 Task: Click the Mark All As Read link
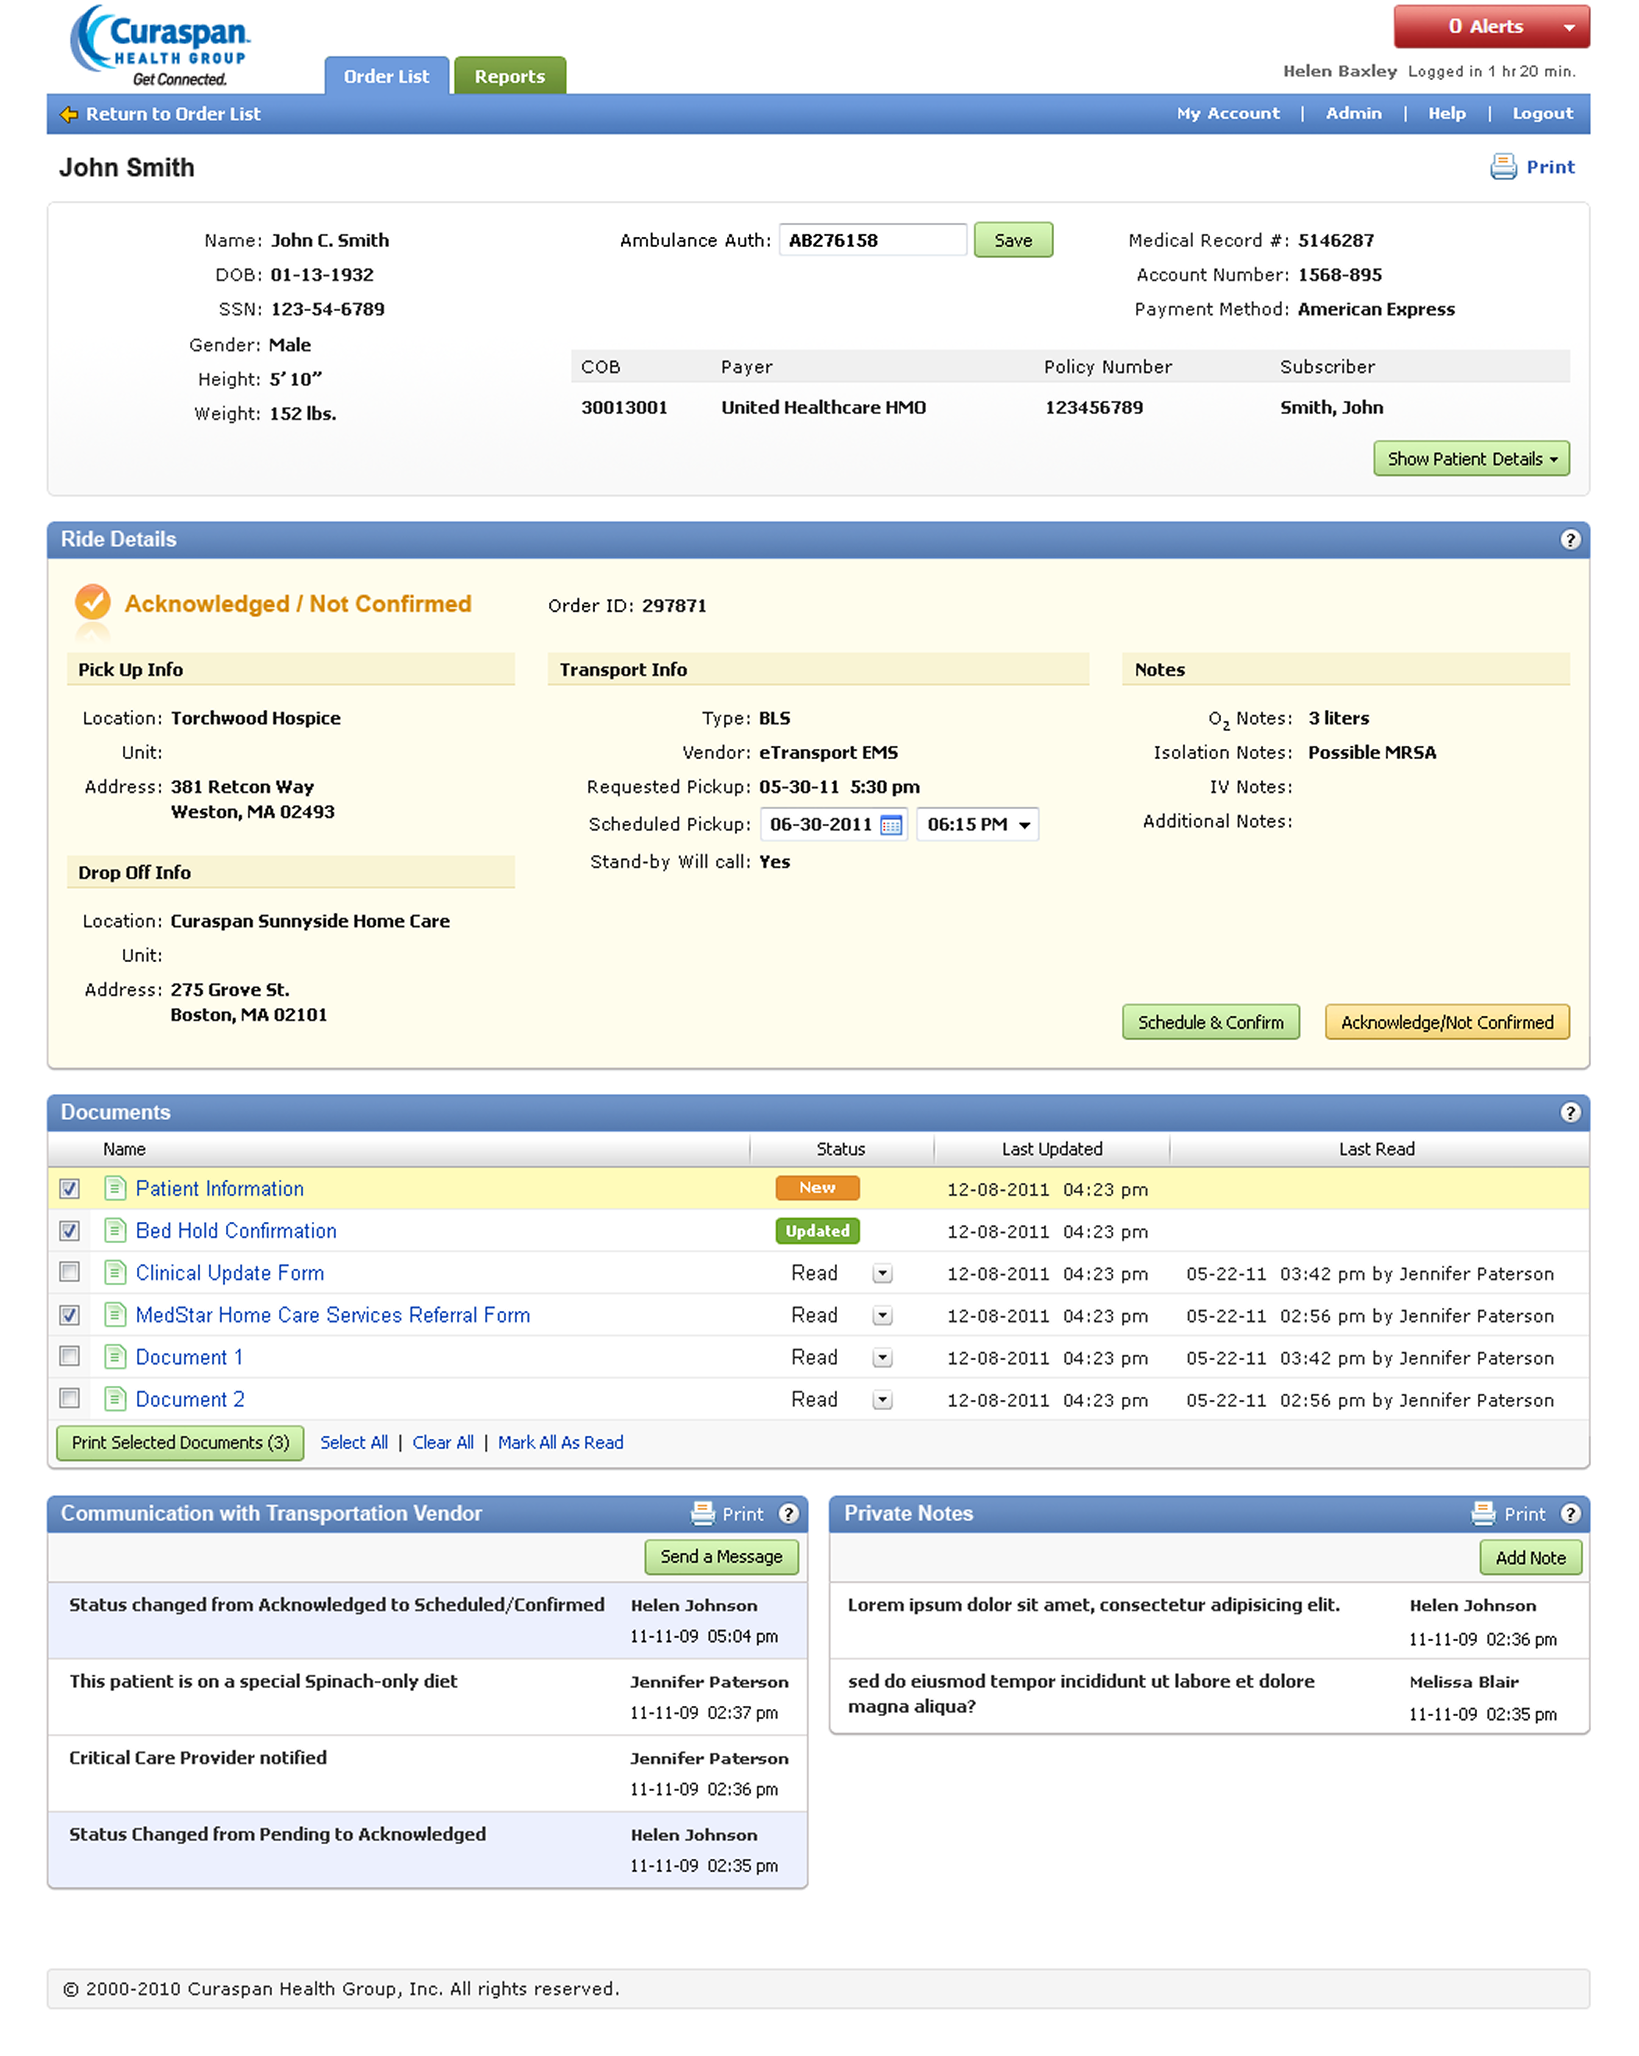pos(560,1443)
